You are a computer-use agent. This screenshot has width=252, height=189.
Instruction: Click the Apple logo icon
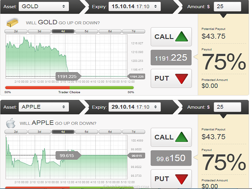(x=11, y=123)
